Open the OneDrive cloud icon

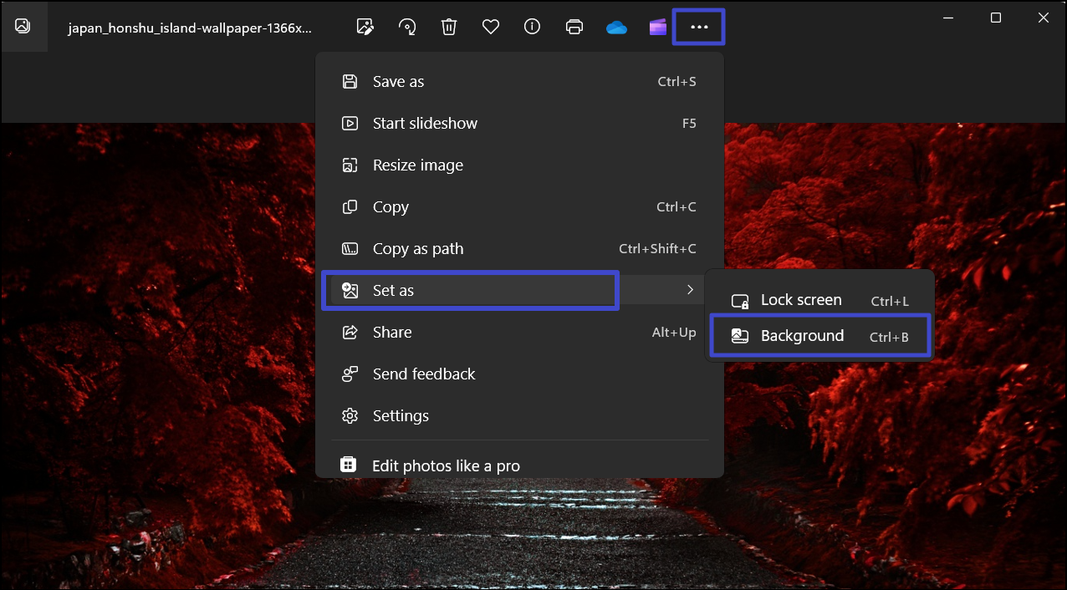616,27
